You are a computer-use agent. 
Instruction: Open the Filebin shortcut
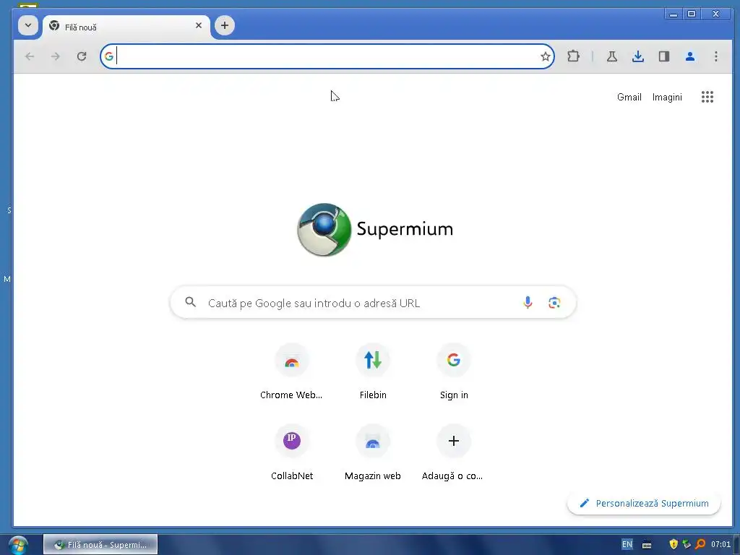click(x=373, y=372)
